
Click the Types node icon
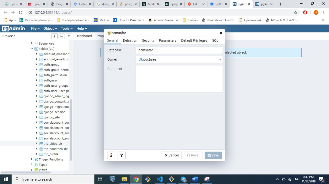tap(36, 165)
